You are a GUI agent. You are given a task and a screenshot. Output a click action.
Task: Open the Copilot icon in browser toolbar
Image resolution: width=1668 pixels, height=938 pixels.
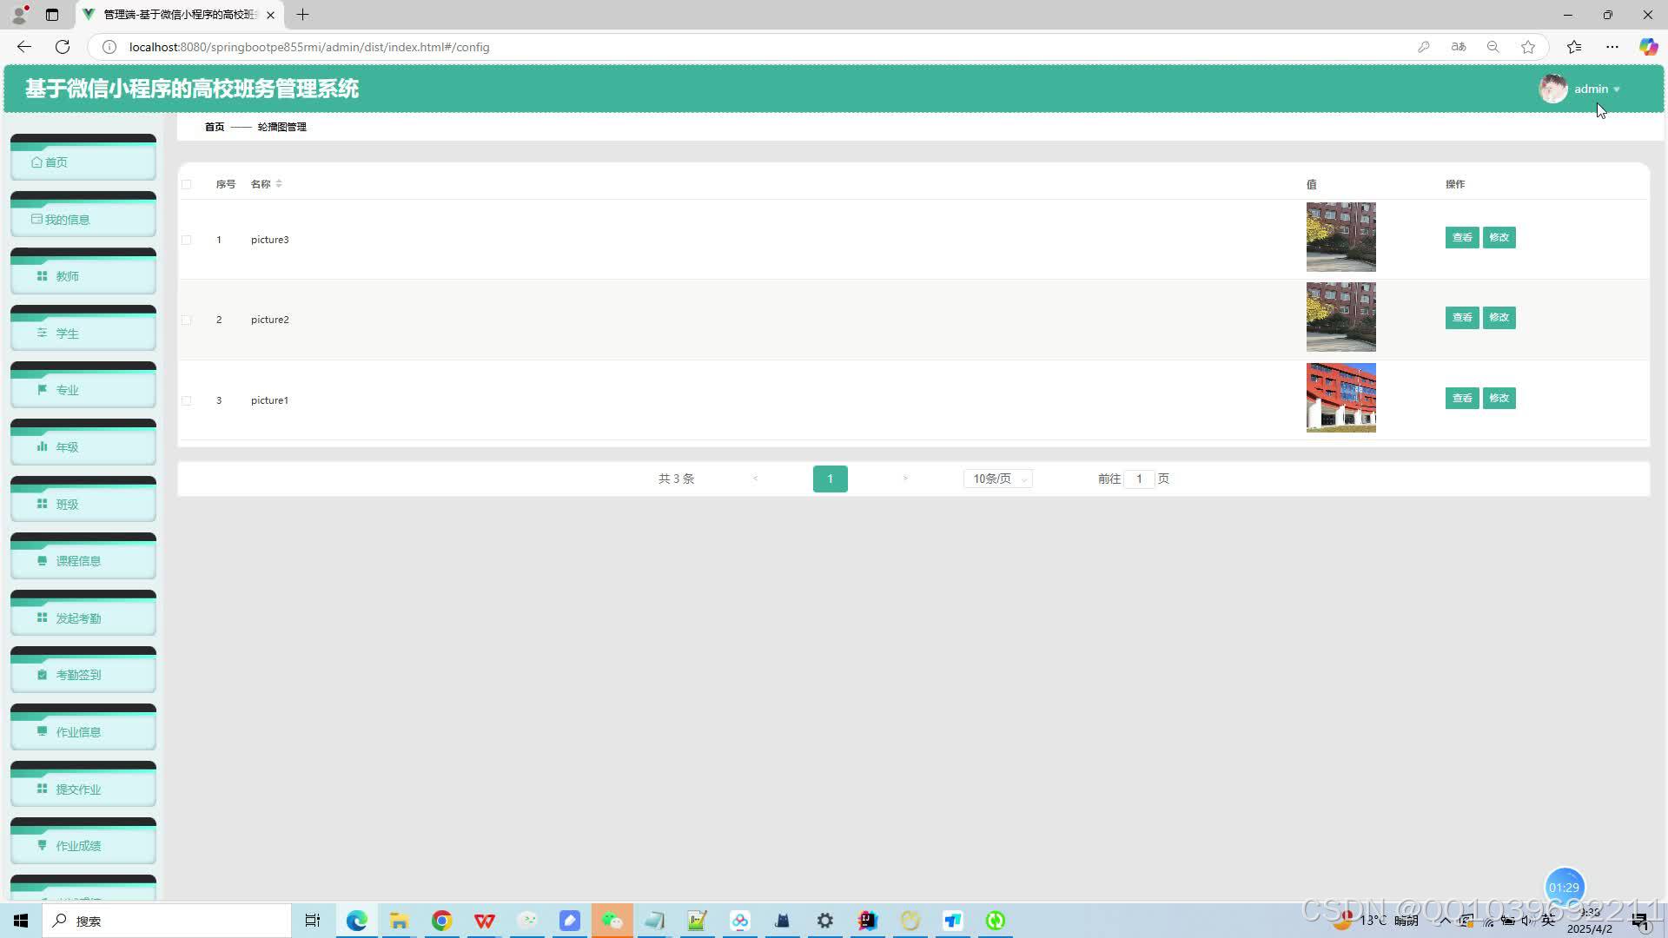pos(1648,47)
